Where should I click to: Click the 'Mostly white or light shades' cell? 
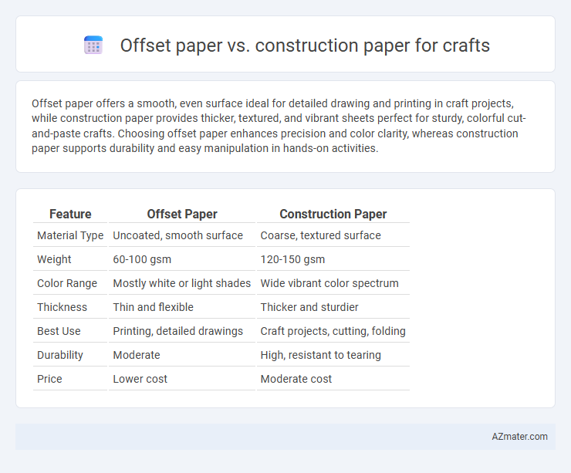pyautogui.click(x=182, y=283)
